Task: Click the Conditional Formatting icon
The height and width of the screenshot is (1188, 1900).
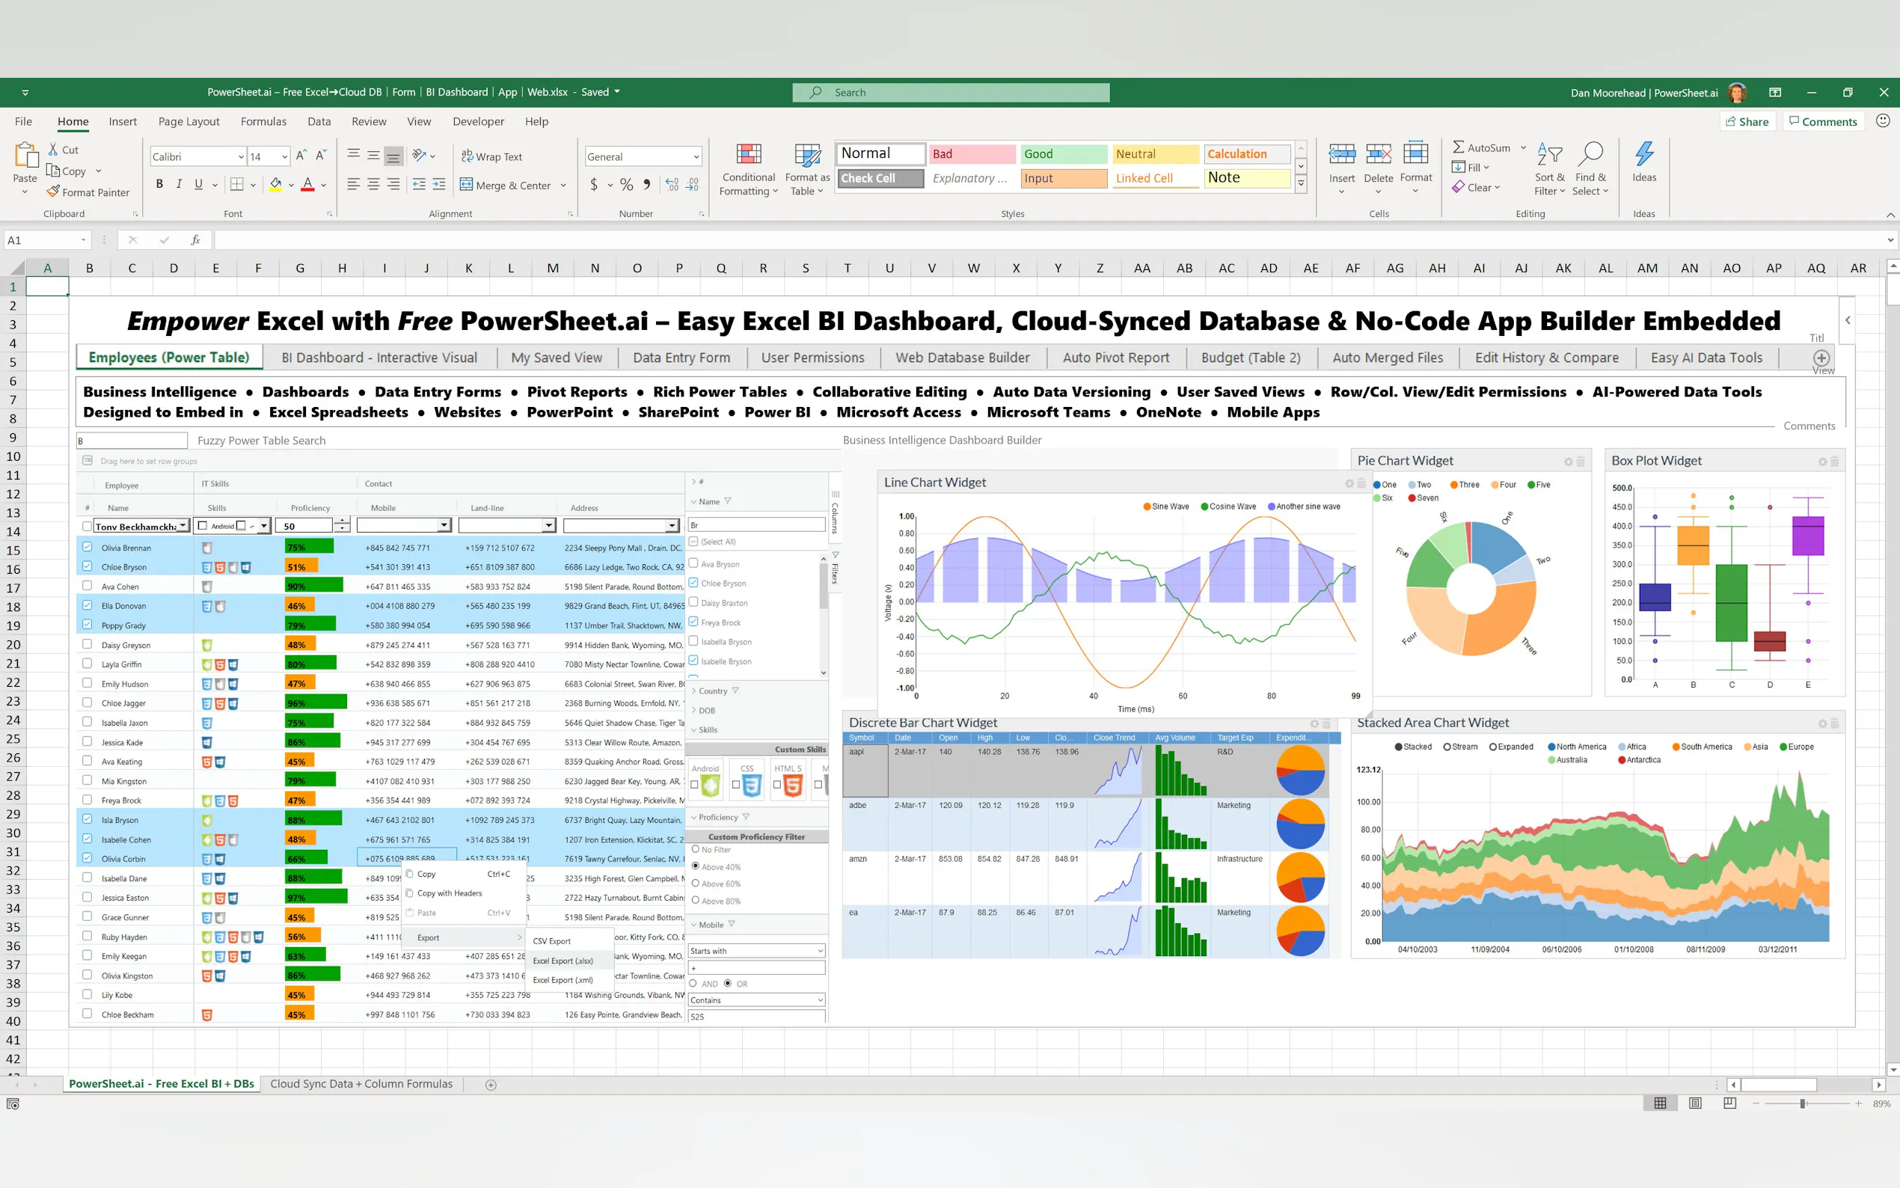Action: (x=748, y=154)
